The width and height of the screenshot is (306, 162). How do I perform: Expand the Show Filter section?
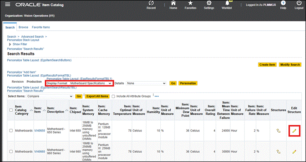10,44
